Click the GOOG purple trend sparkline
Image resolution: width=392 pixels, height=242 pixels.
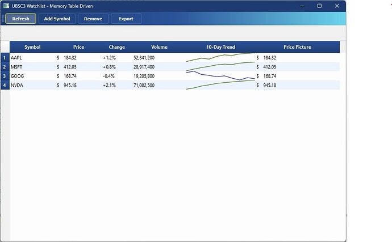220,76
